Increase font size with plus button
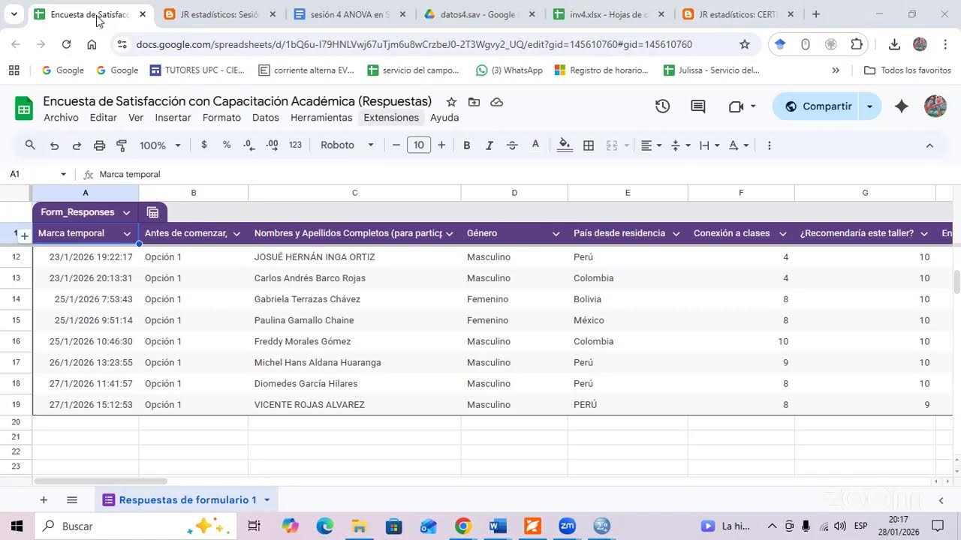 click(441, 145)
